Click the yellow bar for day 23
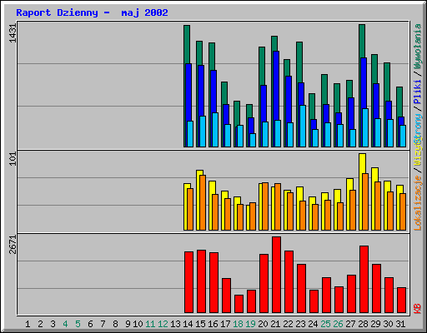This screenshot has height=333, width=427. (x=299, y=208)
